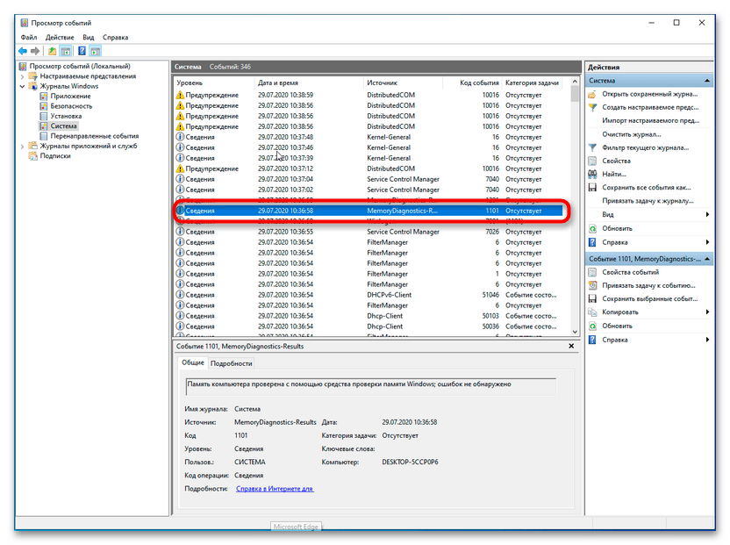Click Очистить журнал in Actions pane

coord(632,134)
